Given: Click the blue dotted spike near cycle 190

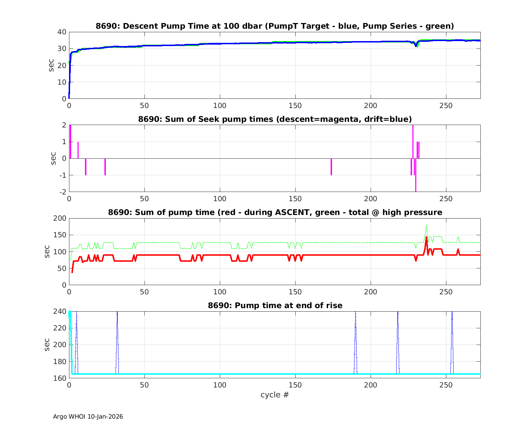Looking at the screenshot, I should click(x=355, y=340).
